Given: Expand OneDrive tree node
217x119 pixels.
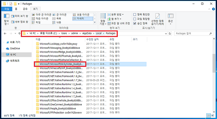Looking at the screenshot, I should (x=4, y=48).
